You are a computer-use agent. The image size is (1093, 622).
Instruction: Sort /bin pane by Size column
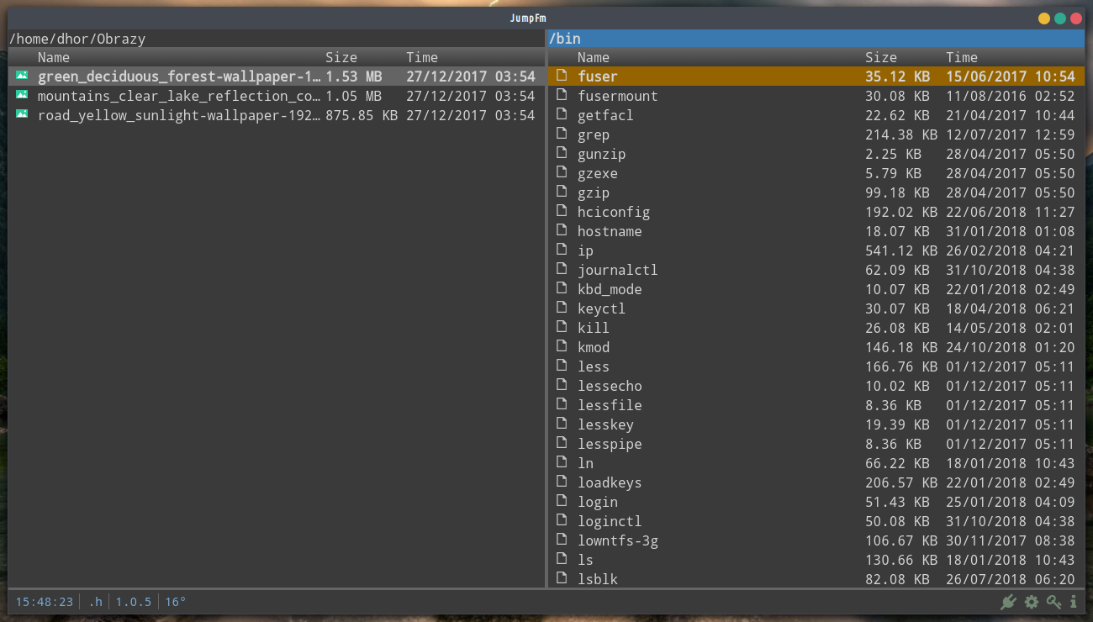click(881, 57)
